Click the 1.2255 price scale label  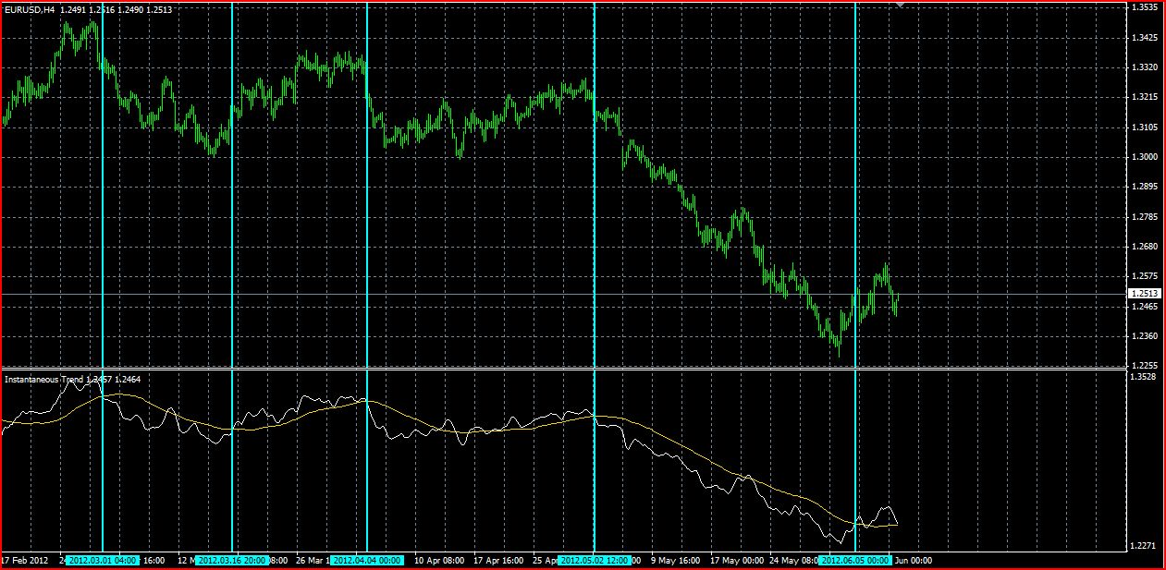1145,365
